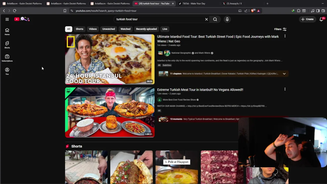Select the Unwatched filter chip
327x184 pixels.
click(109, 29)
